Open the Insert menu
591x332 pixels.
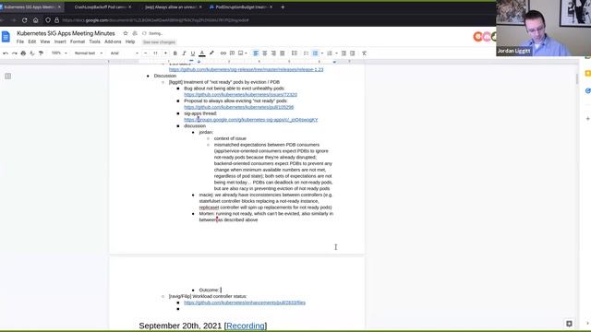[60, 41]
